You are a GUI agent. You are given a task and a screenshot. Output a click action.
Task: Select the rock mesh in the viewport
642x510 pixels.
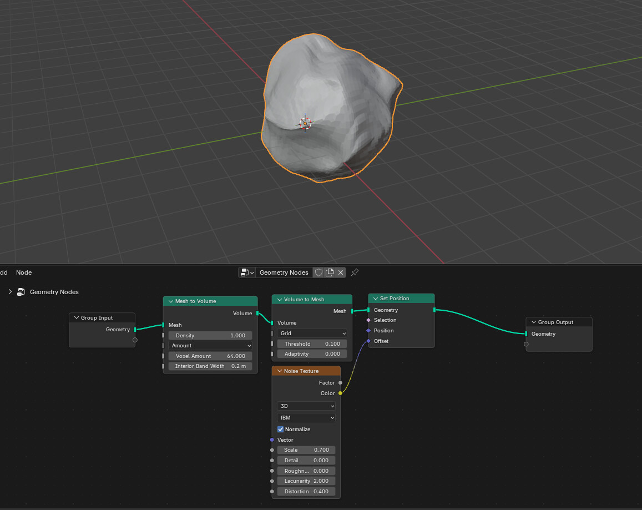(x=332, y=108)
